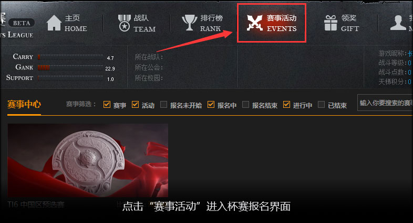
Task: Select the medal icon for TEAM
Action: coord(125,23)
